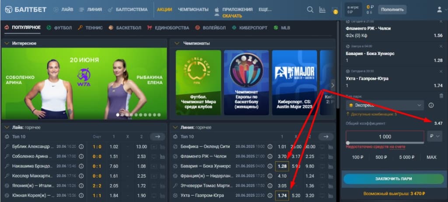Open the ЛАЙВ section
448x202 pixels.
pos(63,10)
